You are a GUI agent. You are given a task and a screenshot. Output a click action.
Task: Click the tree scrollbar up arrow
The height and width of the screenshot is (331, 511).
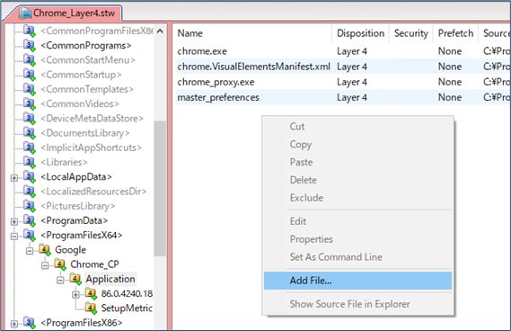160,31
